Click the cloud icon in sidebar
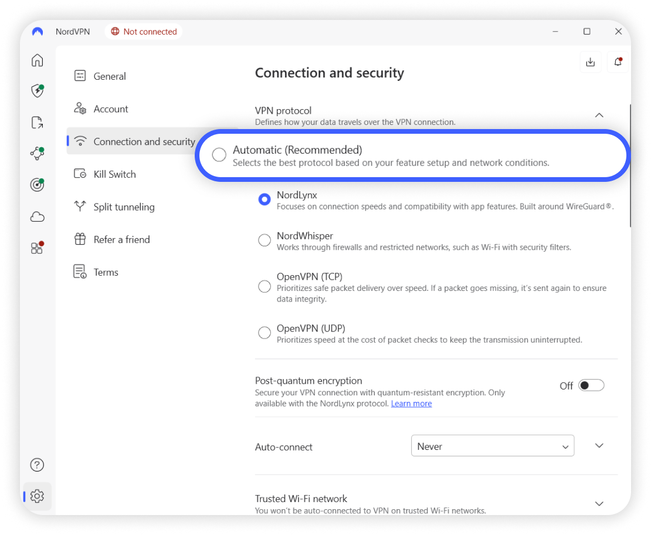Screen dimensions: 651x535 click(x=37, y=217)
